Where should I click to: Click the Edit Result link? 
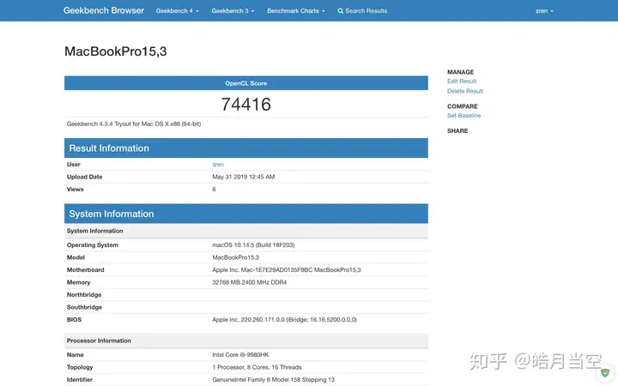pyautogui.click(x=462, y=81)
